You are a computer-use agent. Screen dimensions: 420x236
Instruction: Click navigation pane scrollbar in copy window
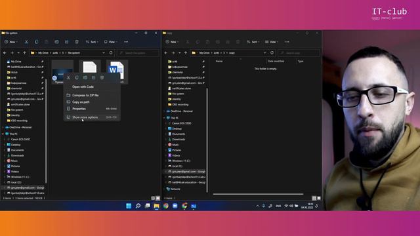pyautogui.click(x=207, y=140)
